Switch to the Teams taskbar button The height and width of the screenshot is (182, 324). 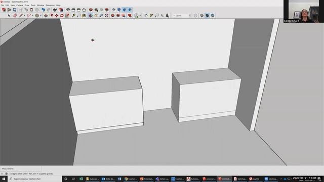(x=162, y=179)
